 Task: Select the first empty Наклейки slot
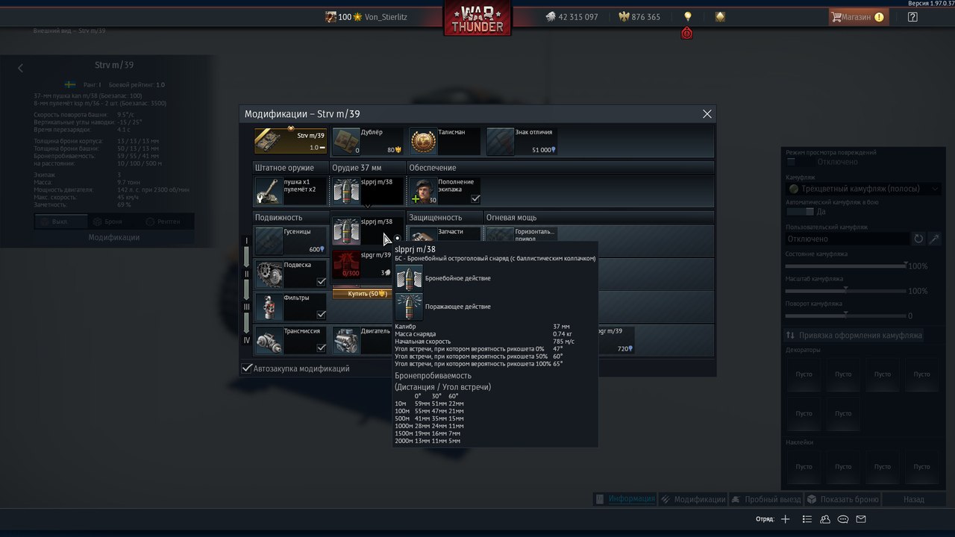[804, 466]
